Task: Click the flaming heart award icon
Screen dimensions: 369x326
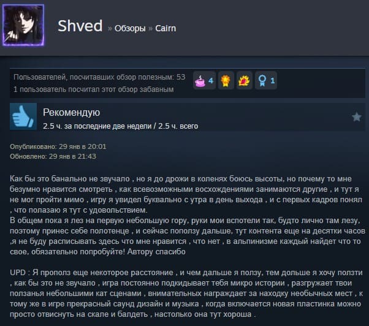Action: point(244,81)
